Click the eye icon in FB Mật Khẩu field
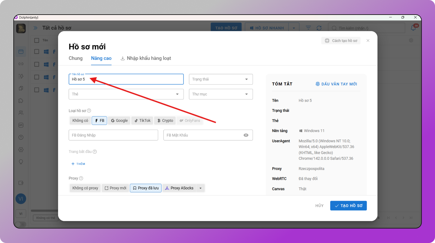 click(x=246, y=135)
